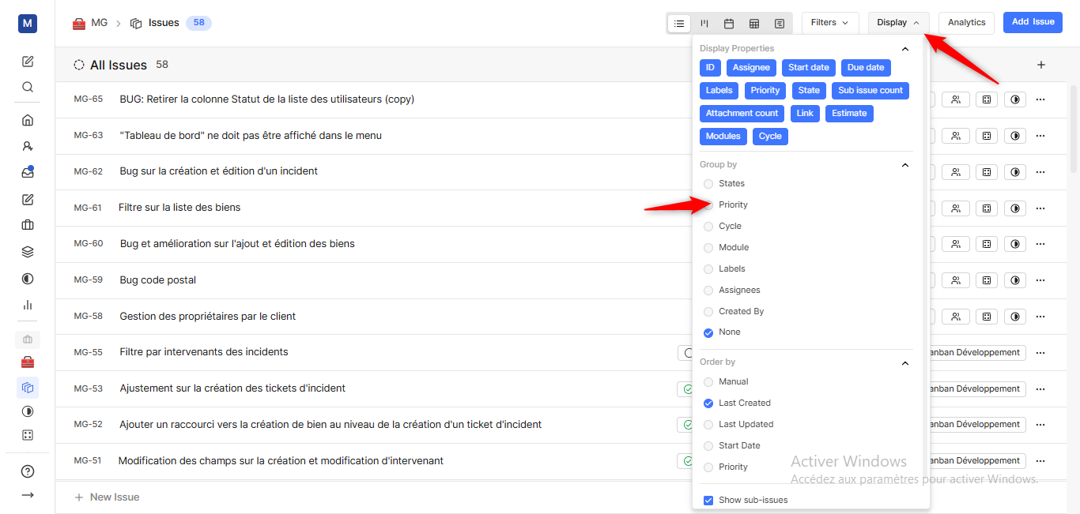Open the Home icon in the sidebar
This screenshot has height=514, width=1080.
pyautogui.click(x=27, y=119)
